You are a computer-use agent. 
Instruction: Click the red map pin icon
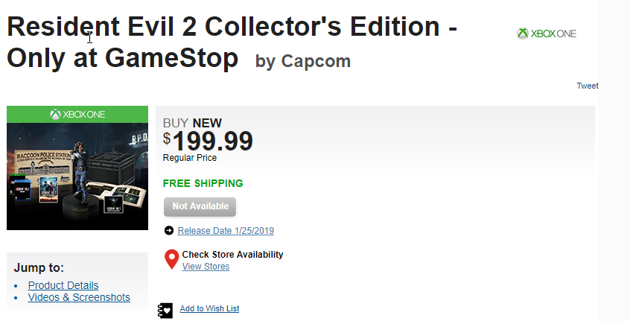tap(171, 259)
